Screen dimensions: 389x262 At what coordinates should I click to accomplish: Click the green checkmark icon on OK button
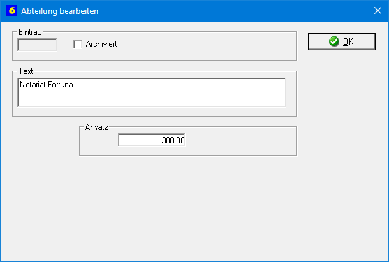tap(334, 41)
